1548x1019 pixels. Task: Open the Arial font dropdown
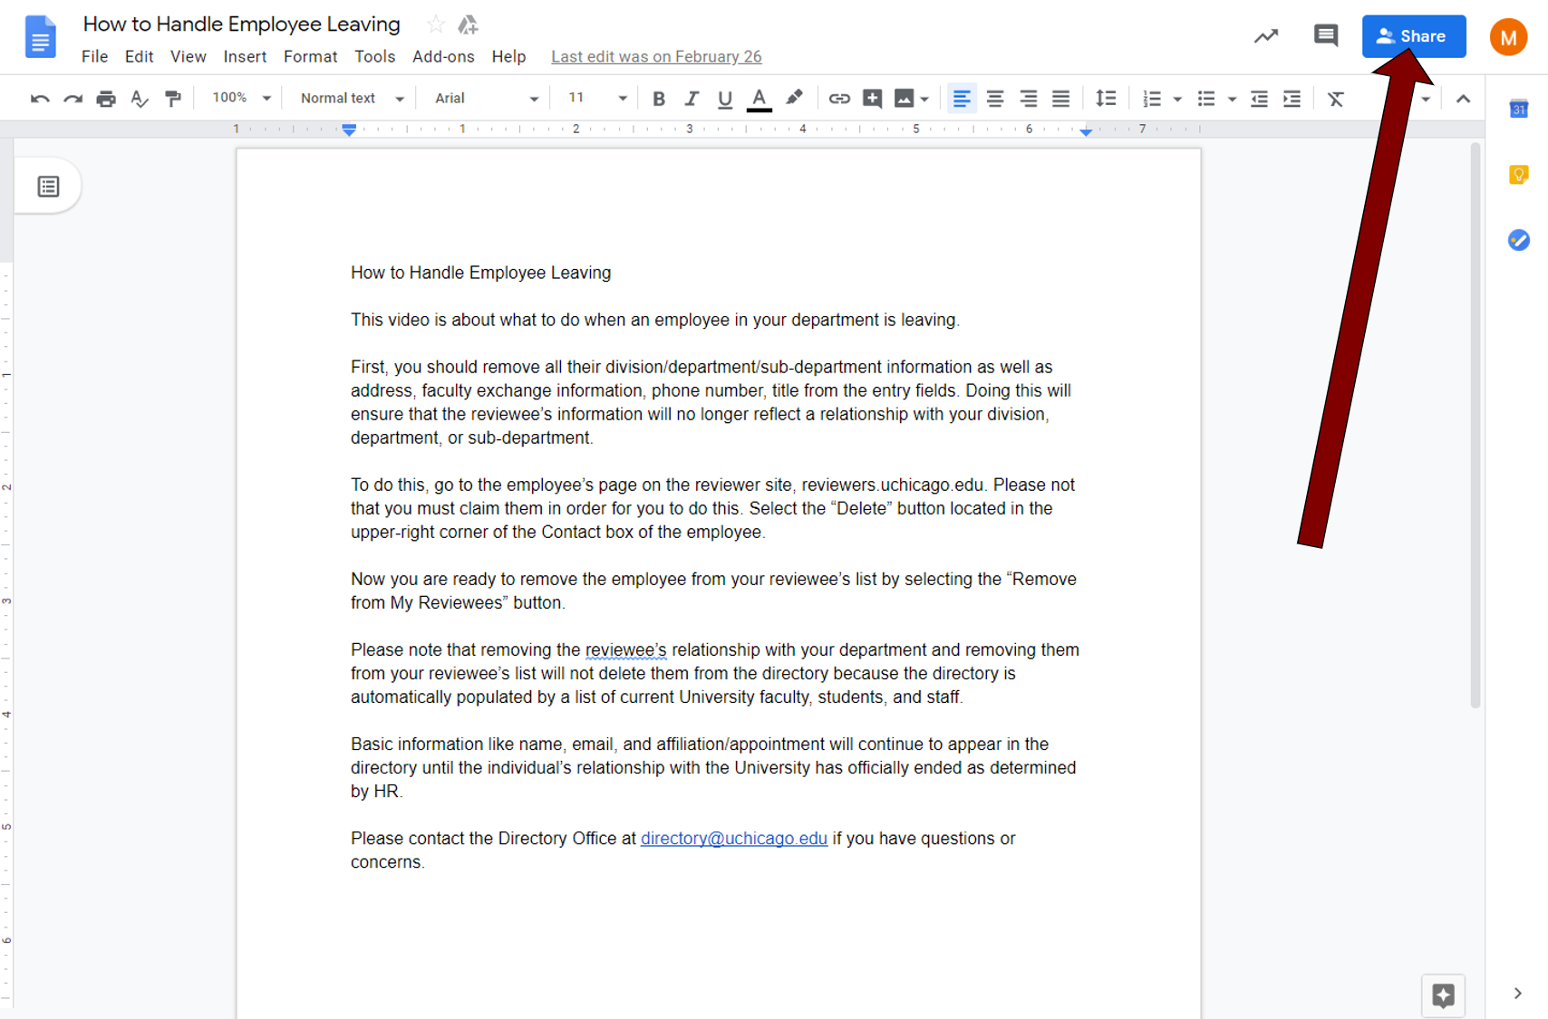(486, 98)
